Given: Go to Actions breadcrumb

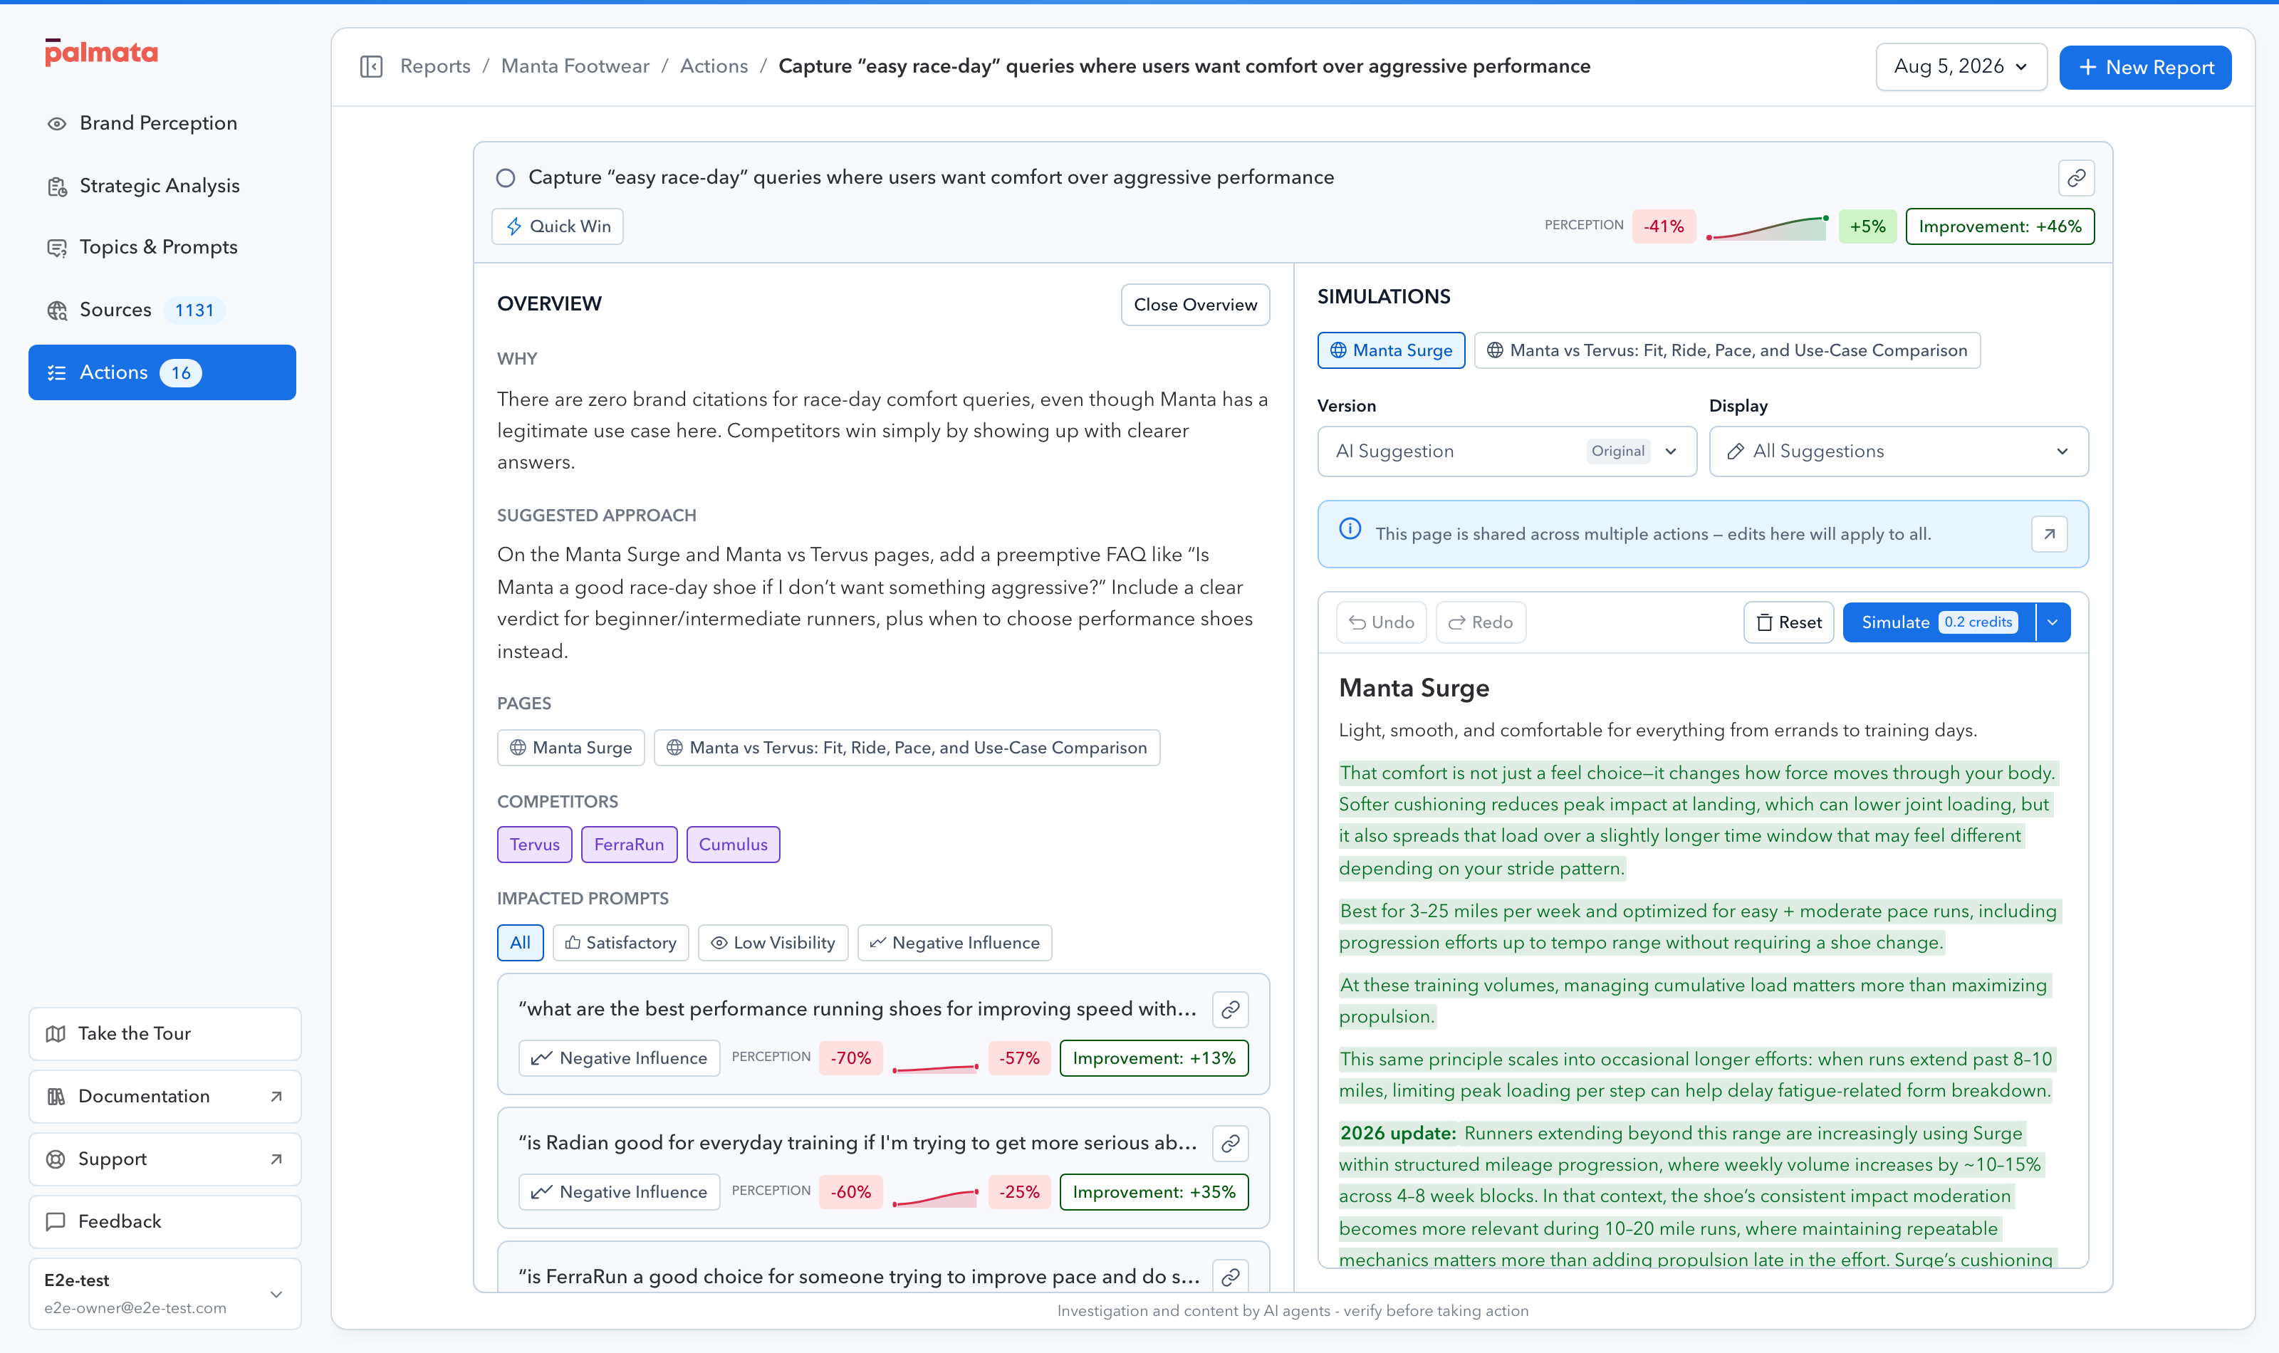Looking at the screenshot, I should point(713,66).
